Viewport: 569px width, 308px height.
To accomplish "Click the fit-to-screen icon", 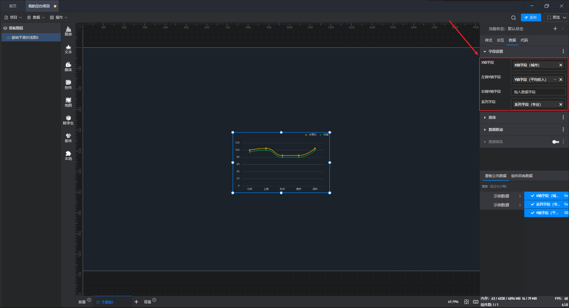I will (x=466, y=302).
